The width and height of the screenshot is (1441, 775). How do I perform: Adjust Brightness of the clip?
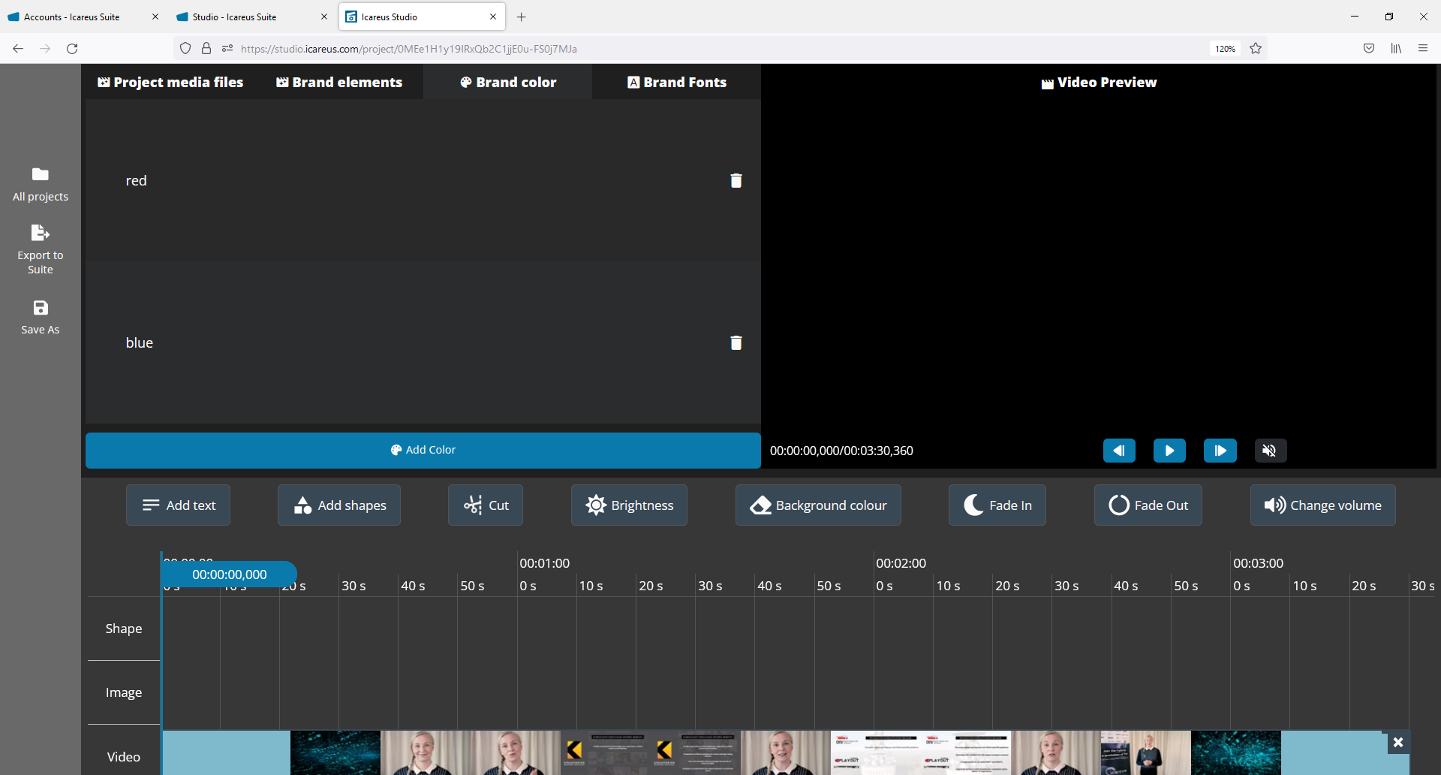pos(629,505)
